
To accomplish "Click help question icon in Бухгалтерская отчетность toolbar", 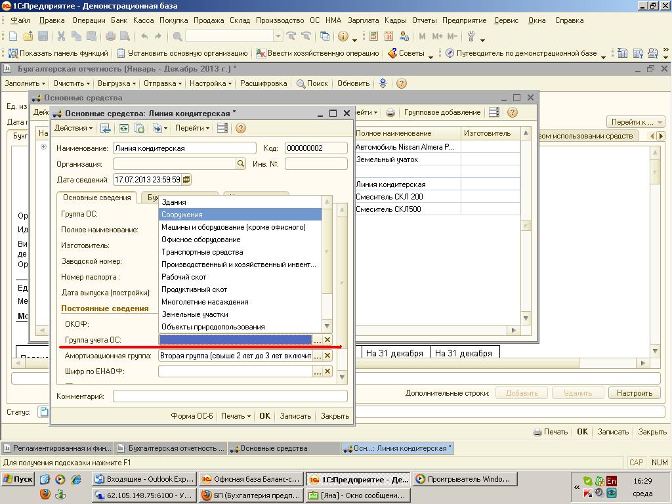I will point(401,83).
